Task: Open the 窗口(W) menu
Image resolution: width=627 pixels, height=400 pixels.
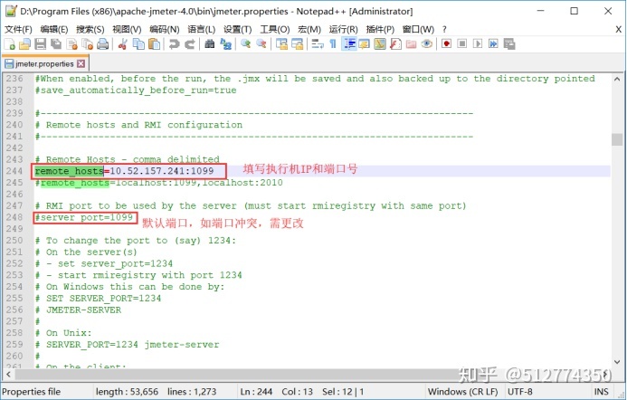Action: [418, 29]
